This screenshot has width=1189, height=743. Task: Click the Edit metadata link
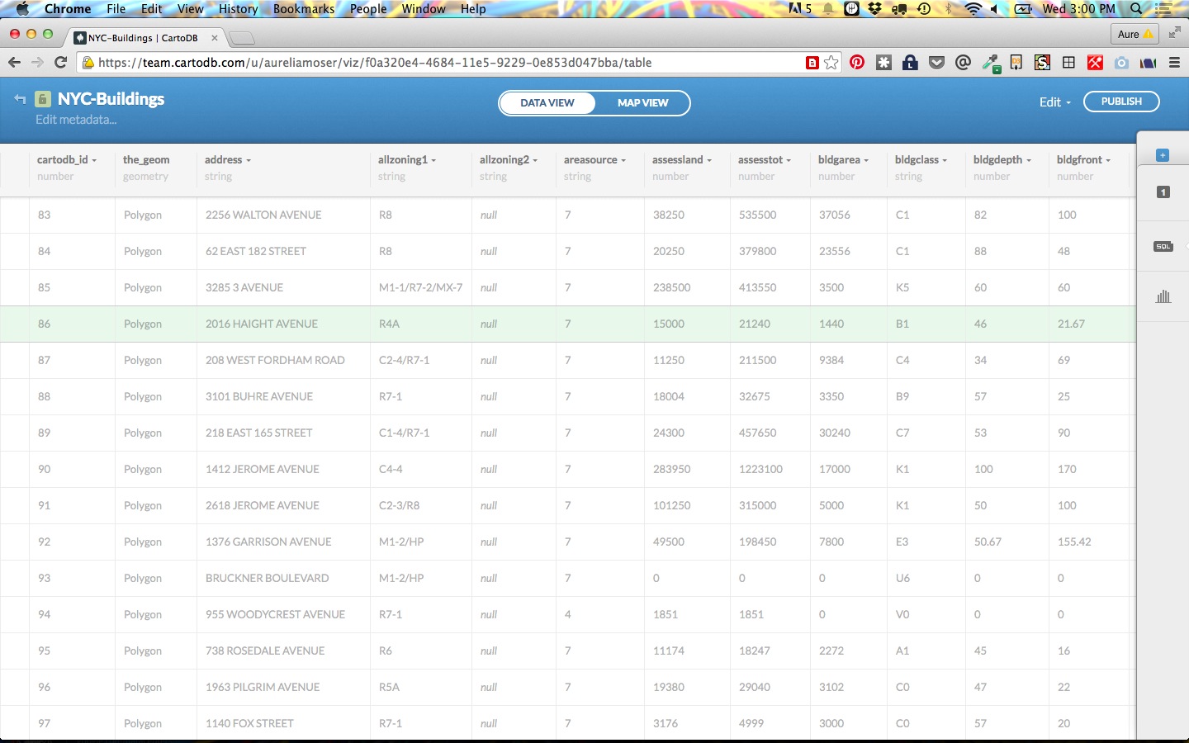[x=76, y=120]
